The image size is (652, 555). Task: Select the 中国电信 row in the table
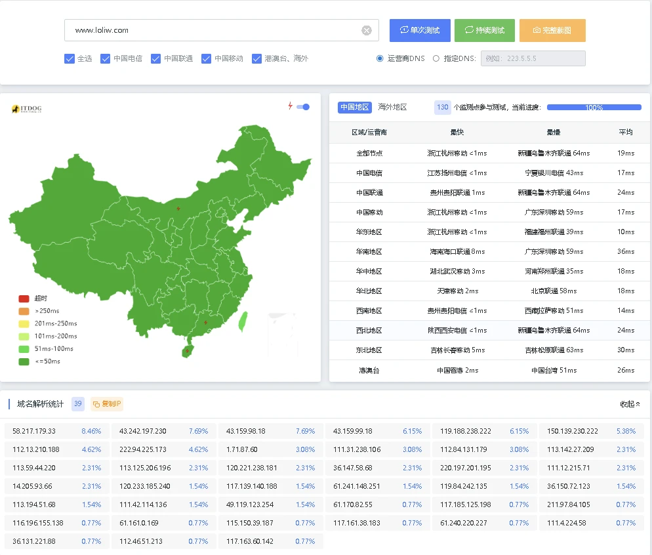(x=490, y=173)
